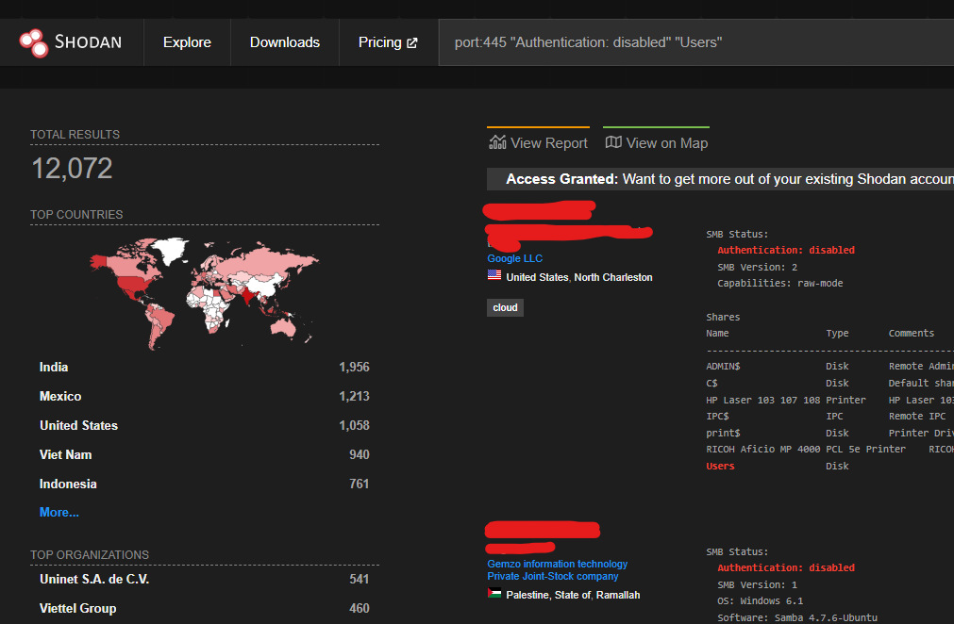This screenshot has width=954, height=624.
Task: Click the C$ share row
Action: tap(829, 384)
